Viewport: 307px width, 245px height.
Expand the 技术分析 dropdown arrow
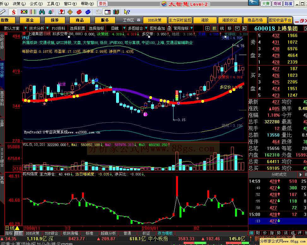[47, 28]
